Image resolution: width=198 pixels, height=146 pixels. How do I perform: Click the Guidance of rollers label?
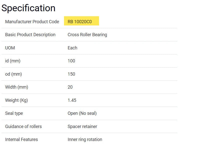23,127
